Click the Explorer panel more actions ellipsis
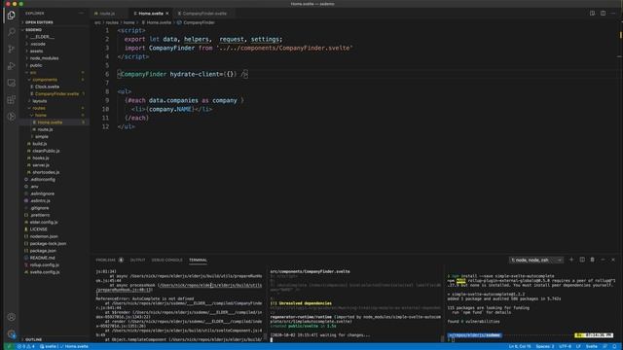 [x=82, y=13]
